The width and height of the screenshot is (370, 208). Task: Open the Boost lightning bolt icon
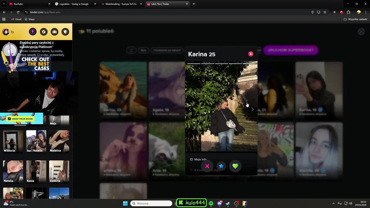pyautogui.click(x=33, y=32)
